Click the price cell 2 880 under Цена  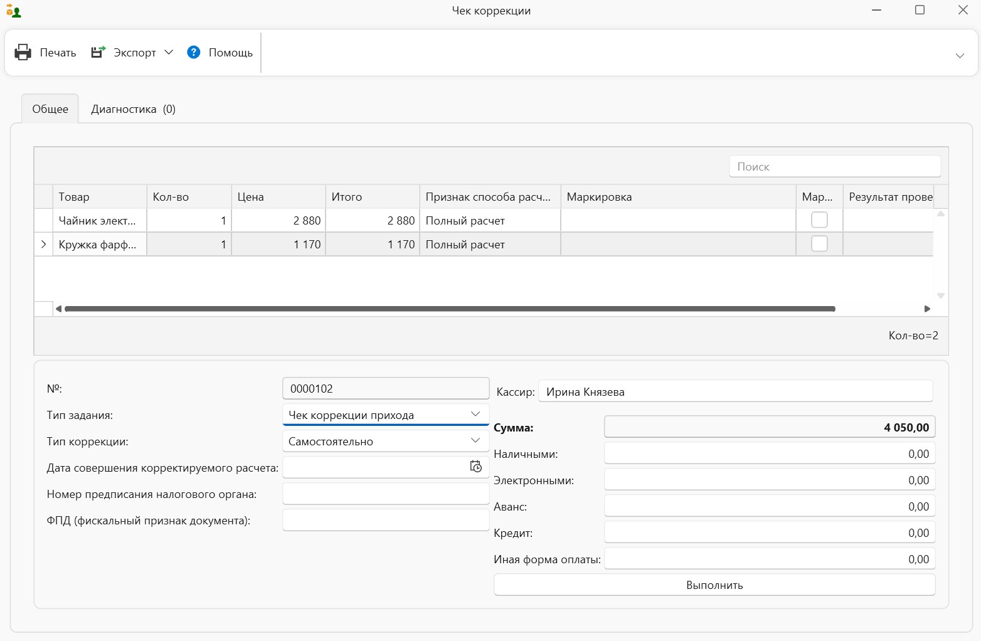pos(278,220)
